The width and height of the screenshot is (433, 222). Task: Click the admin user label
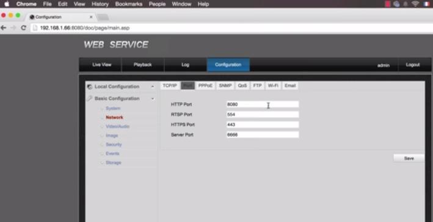point(384,65)
